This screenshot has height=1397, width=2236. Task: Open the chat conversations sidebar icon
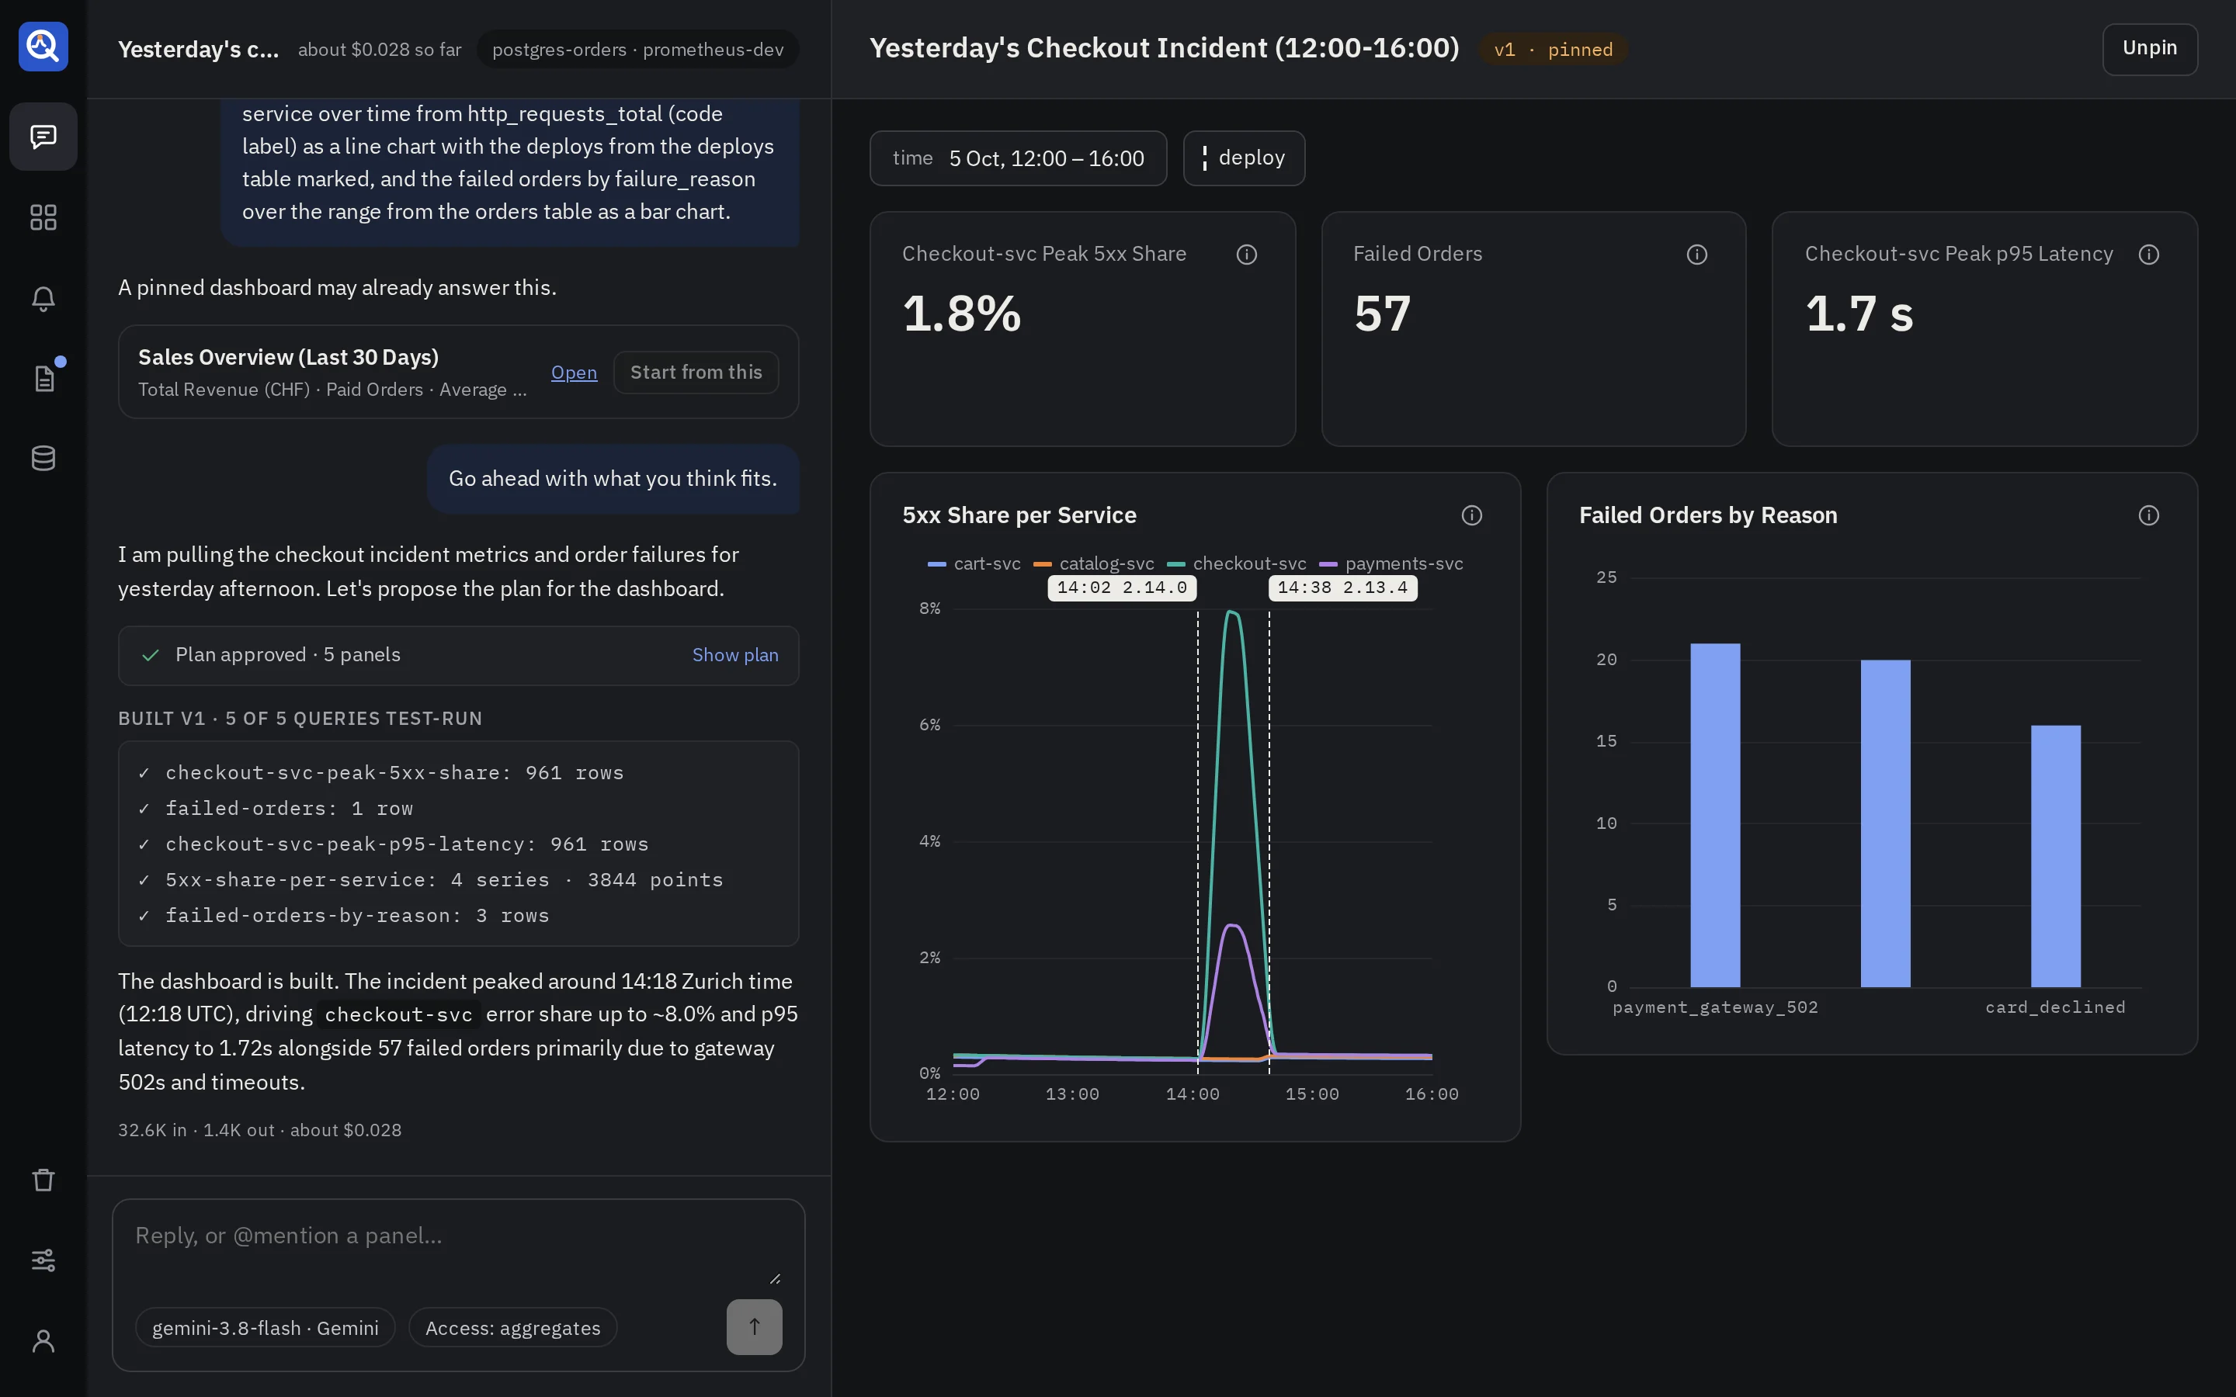pyautogui.click(x=43, y=137)
